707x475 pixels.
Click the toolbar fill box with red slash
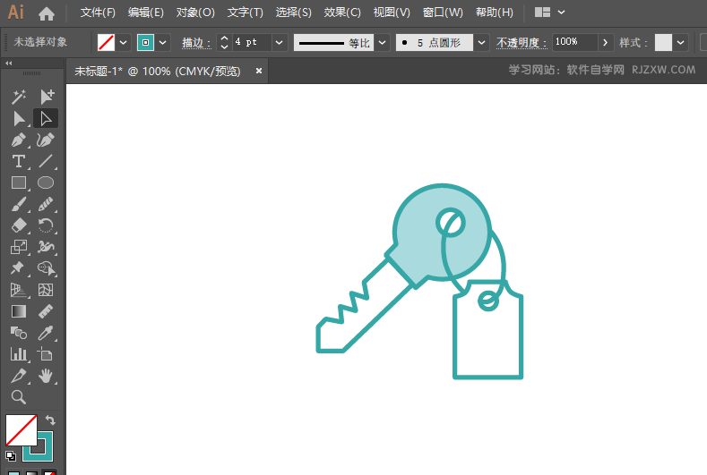point(22,430)
